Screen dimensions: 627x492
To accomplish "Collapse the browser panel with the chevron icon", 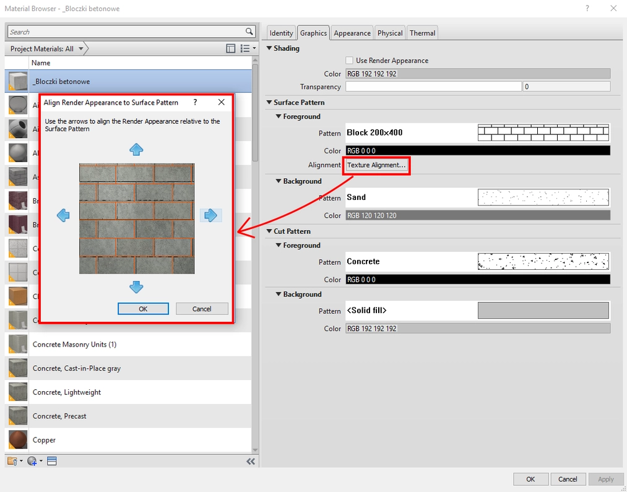I will (251, 460).
